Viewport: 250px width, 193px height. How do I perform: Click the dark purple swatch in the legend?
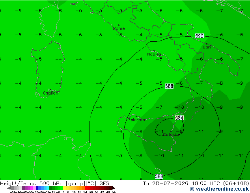(23, 188)
